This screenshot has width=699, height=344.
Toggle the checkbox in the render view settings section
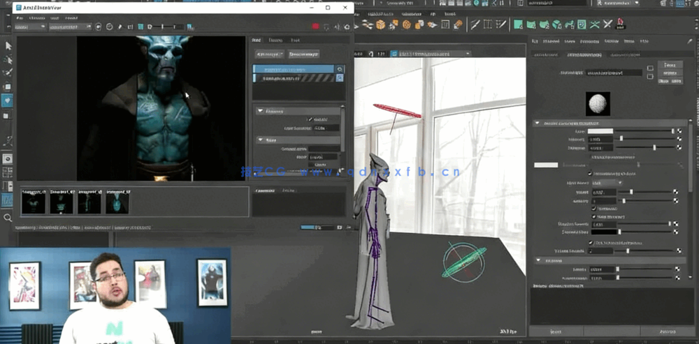click(x=310, y=119)
